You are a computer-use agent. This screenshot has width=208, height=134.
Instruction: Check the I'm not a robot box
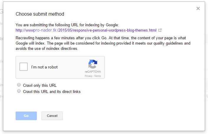24,67
